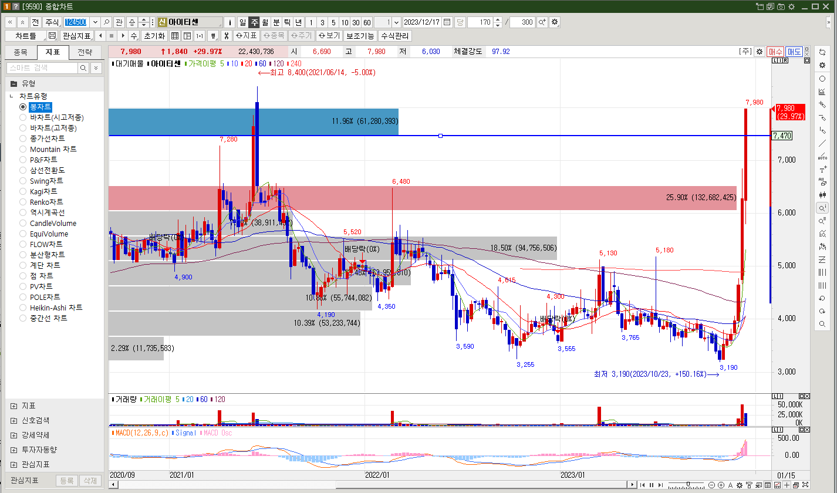Open the stock code dropdown arrow
The image size is (837, 493).
[x=95, y=22]
